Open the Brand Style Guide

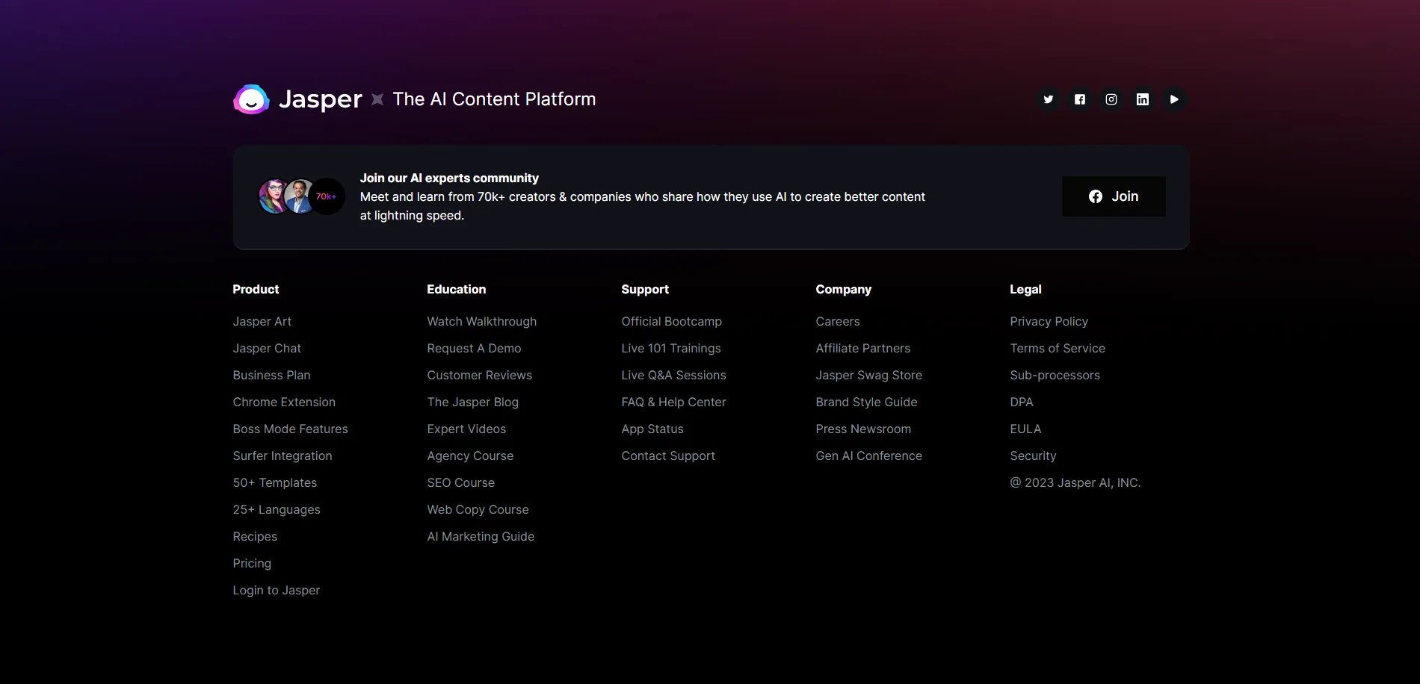tap(866, 402)
